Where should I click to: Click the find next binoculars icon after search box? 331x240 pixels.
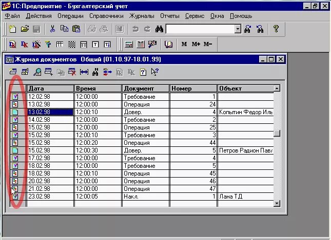click(248, 29)
